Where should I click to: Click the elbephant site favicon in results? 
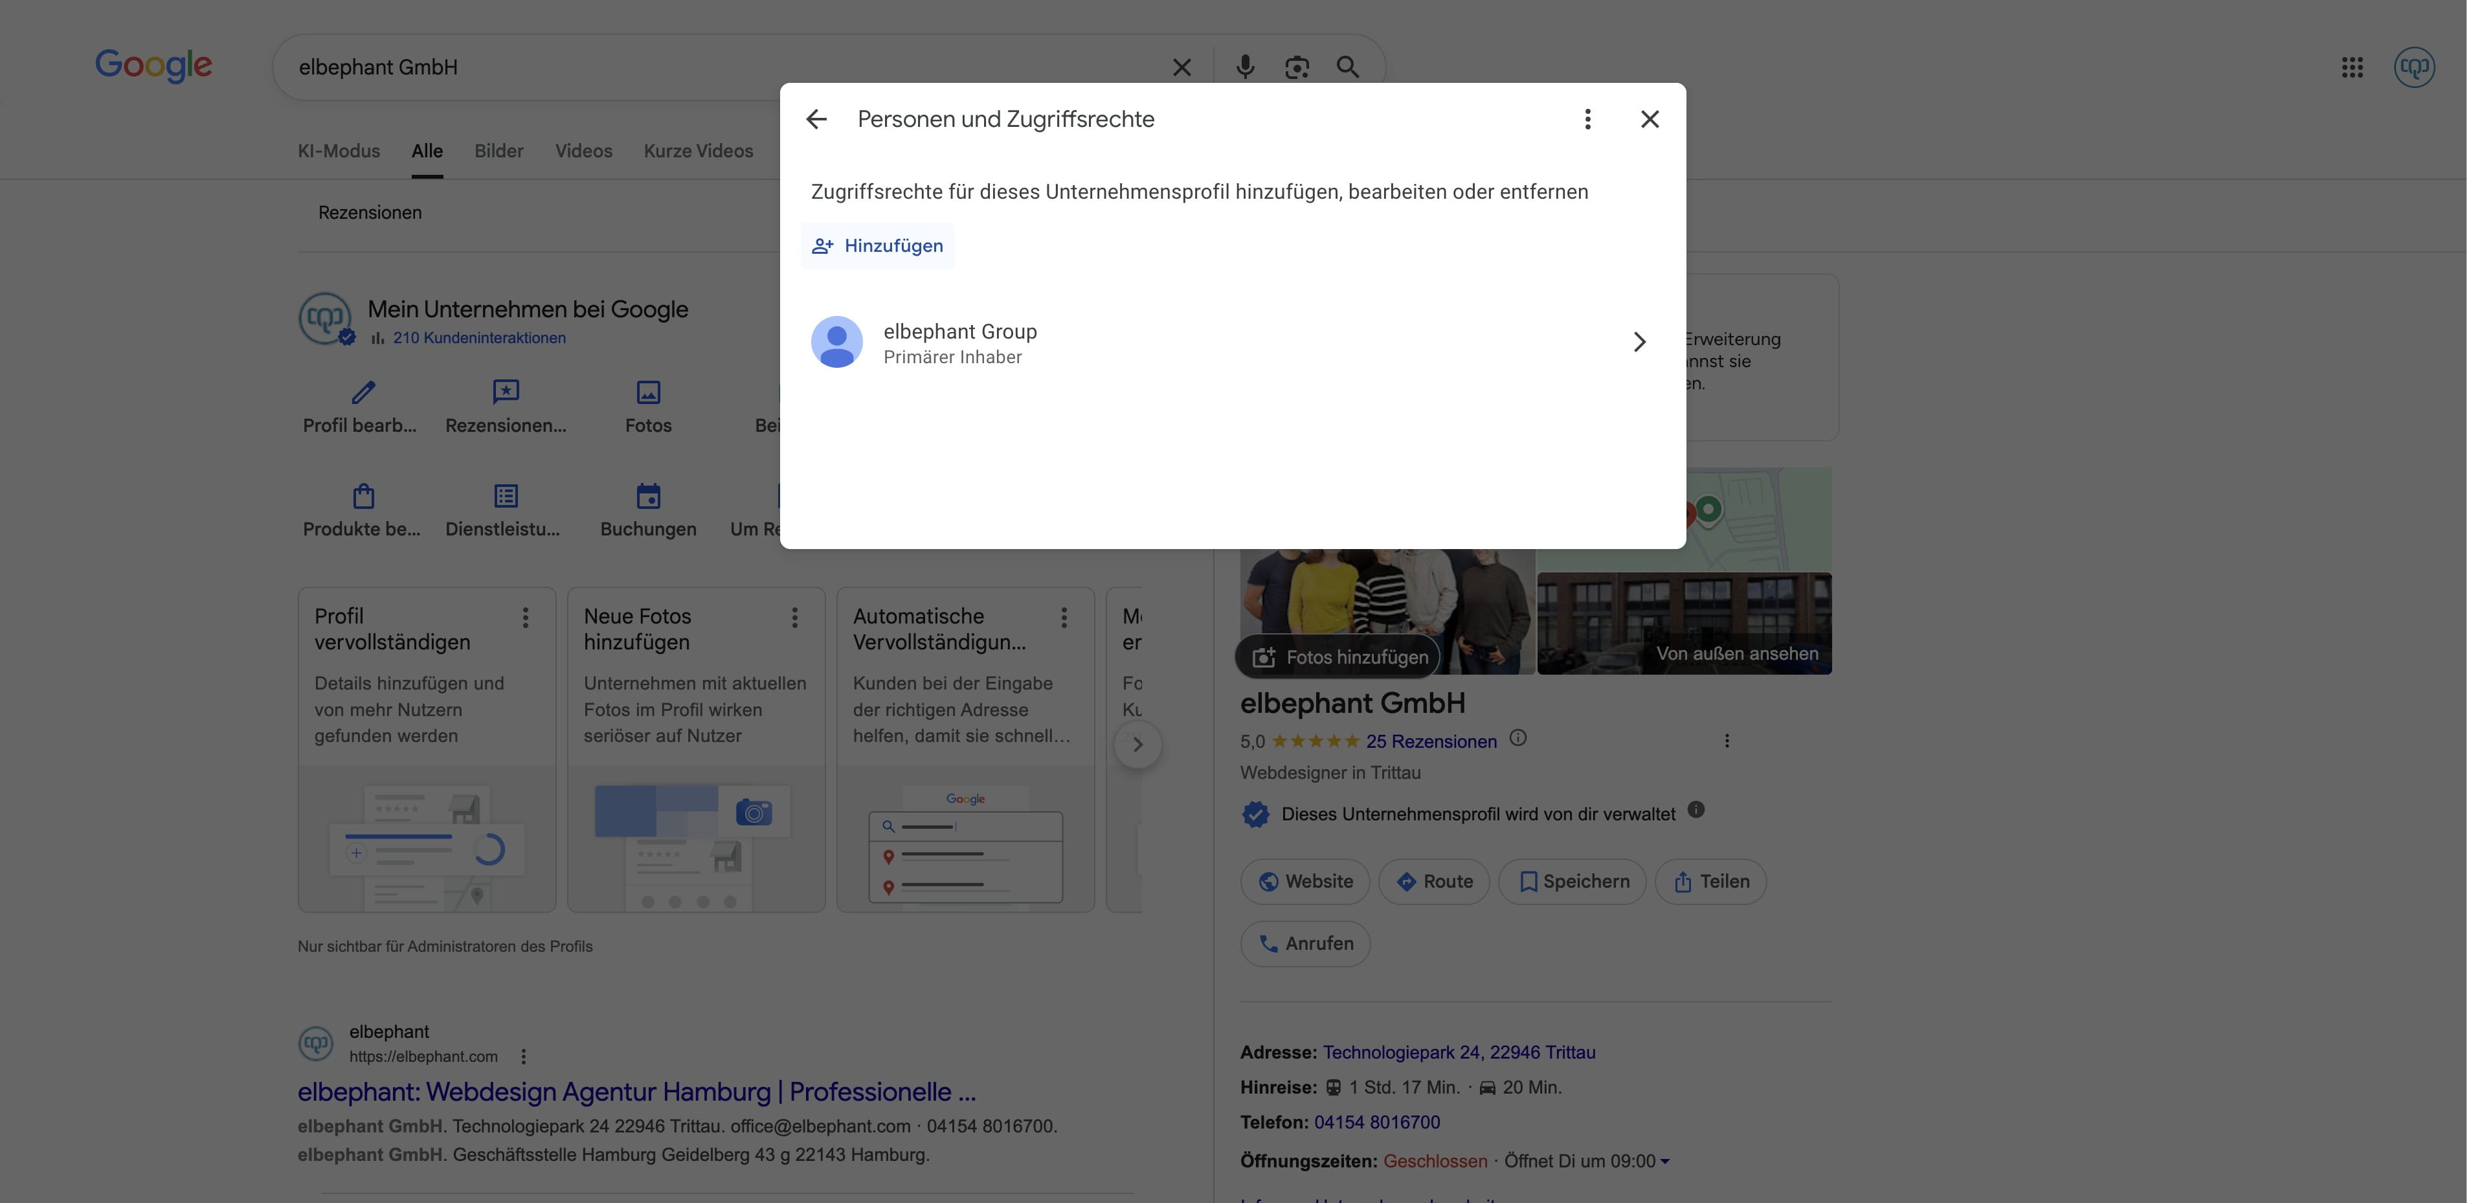[x=315, y=1044]
